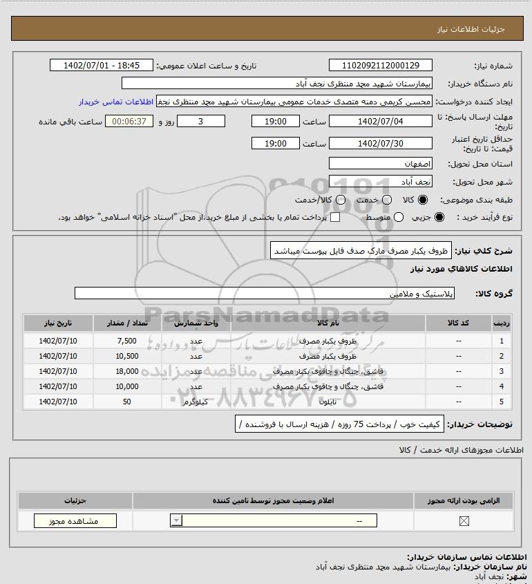Click the price validity date 1402/07/30
532x584 pixels.
tap(381, 143)
